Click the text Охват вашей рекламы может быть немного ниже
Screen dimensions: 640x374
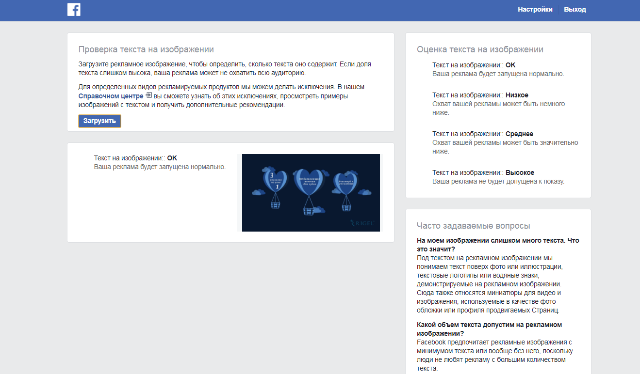point(498,108)
